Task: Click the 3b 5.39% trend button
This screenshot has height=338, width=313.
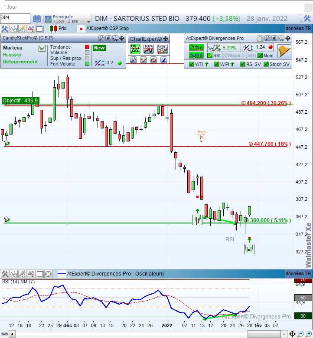Action: click(x=224, y=48)
